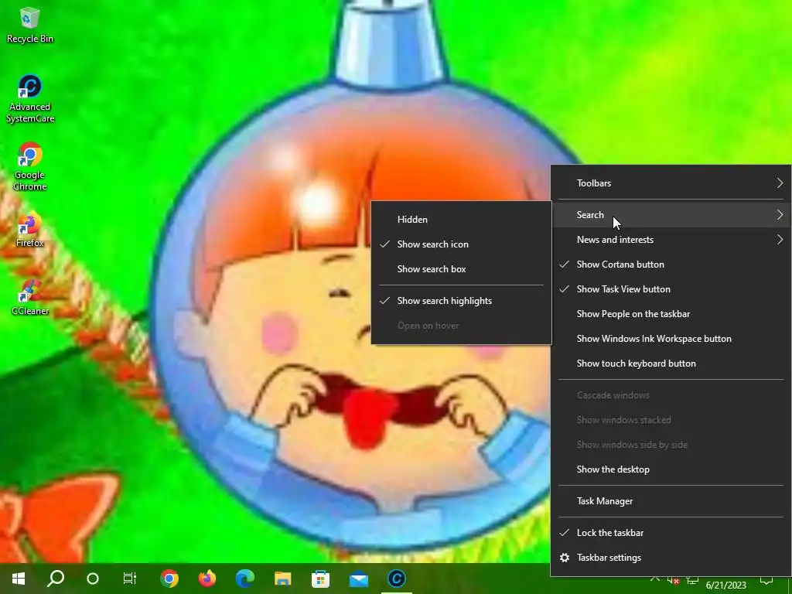This screenshot has width=792, height=594.
Task: Launch Microsoft Edge from the taskbar
Action: tap(245, 579)
